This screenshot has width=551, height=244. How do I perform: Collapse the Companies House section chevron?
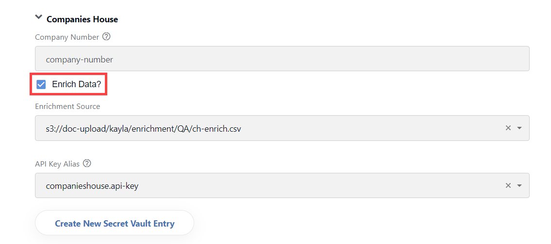pyautogui.click(x=39, y=17)
